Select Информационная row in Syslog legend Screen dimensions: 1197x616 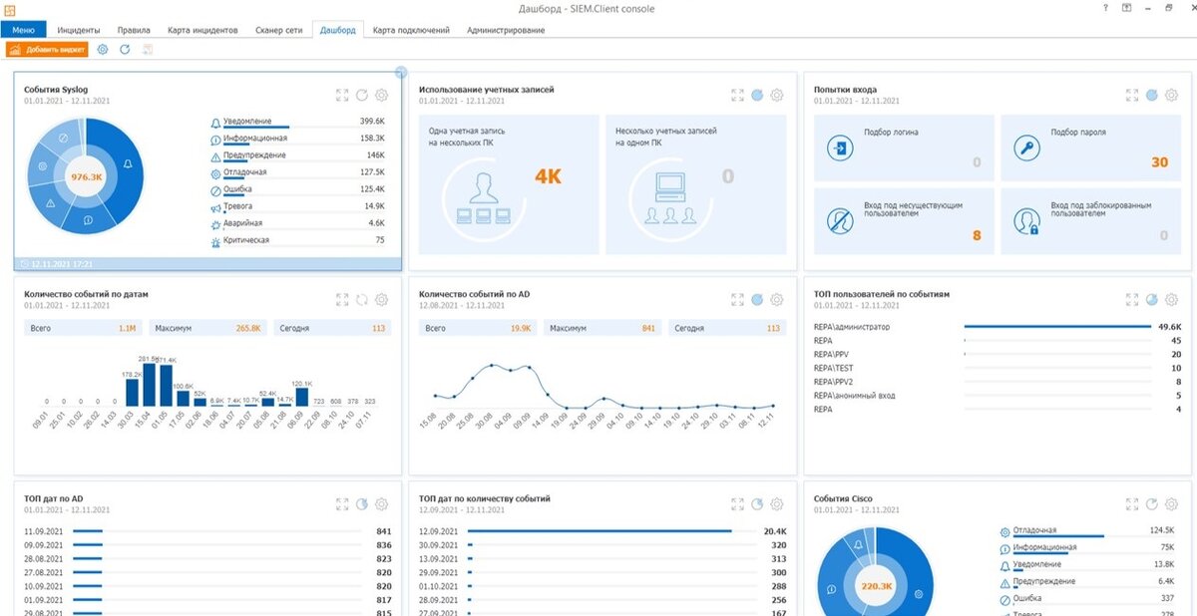click(298, 139)
